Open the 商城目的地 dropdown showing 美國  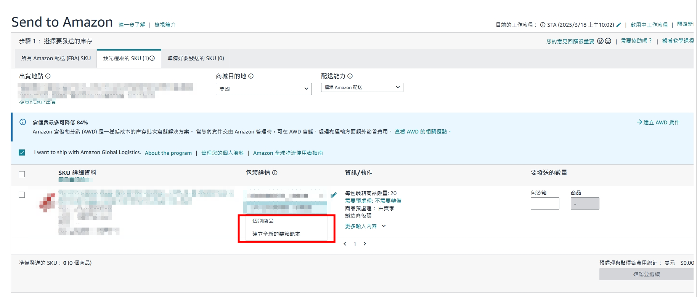pos(263,89)
